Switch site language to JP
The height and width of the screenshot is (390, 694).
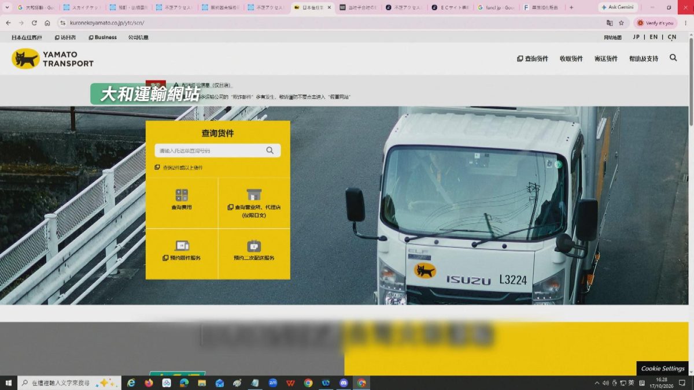click(636, 37)
